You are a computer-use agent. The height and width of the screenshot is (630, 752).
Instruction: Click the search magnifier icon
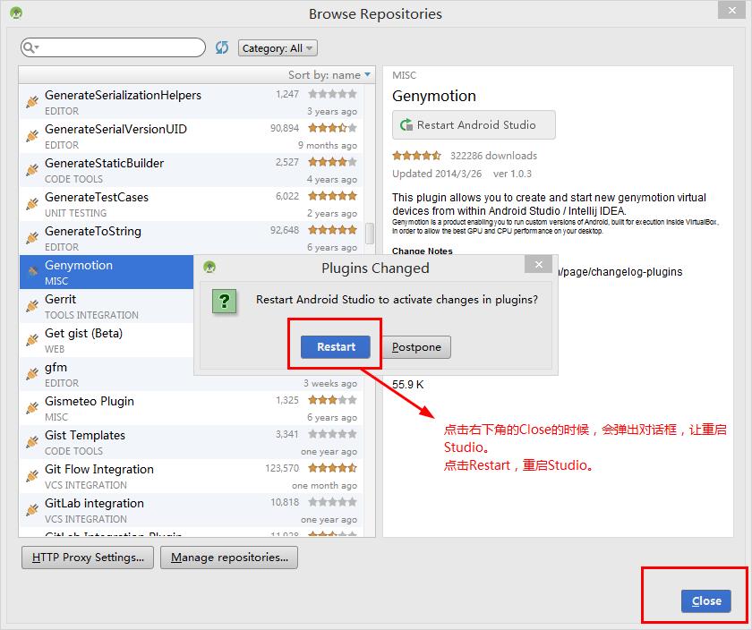click(30, 47)
